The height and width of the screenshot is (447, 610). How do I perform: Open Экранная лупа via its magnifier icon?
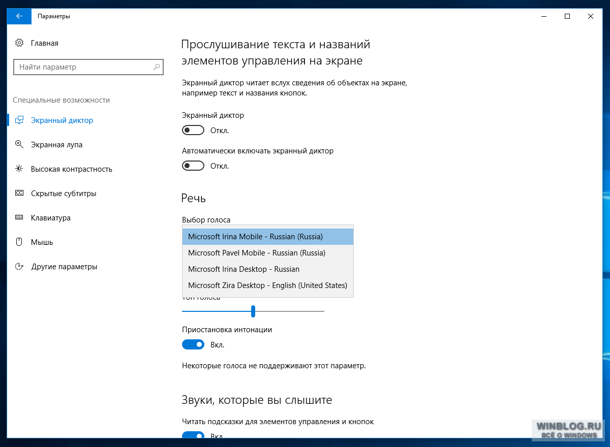[x=19, y=145]
